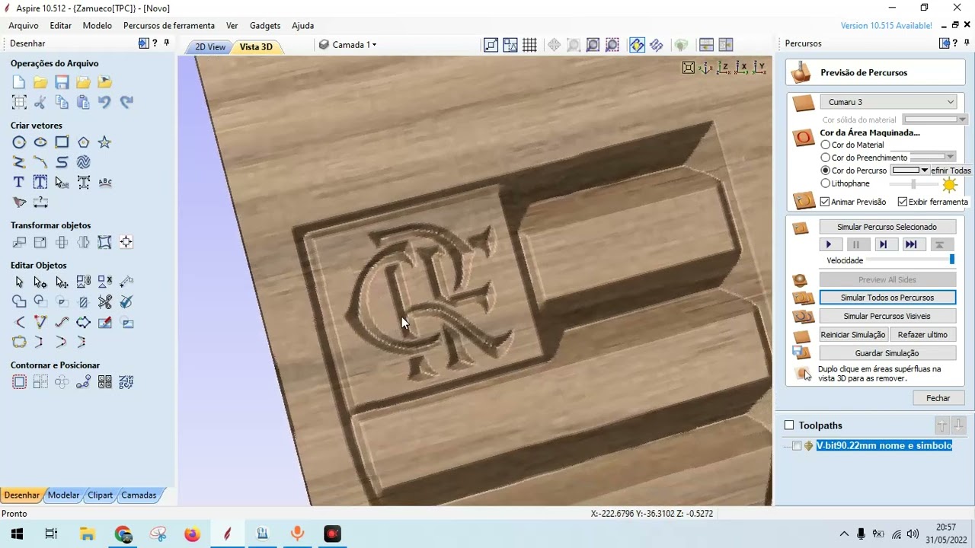Viewport: 975px width, 548px height.
Task: Tick the V-bit90.22mm toolpath checkbox
Action: pos(797,446)
